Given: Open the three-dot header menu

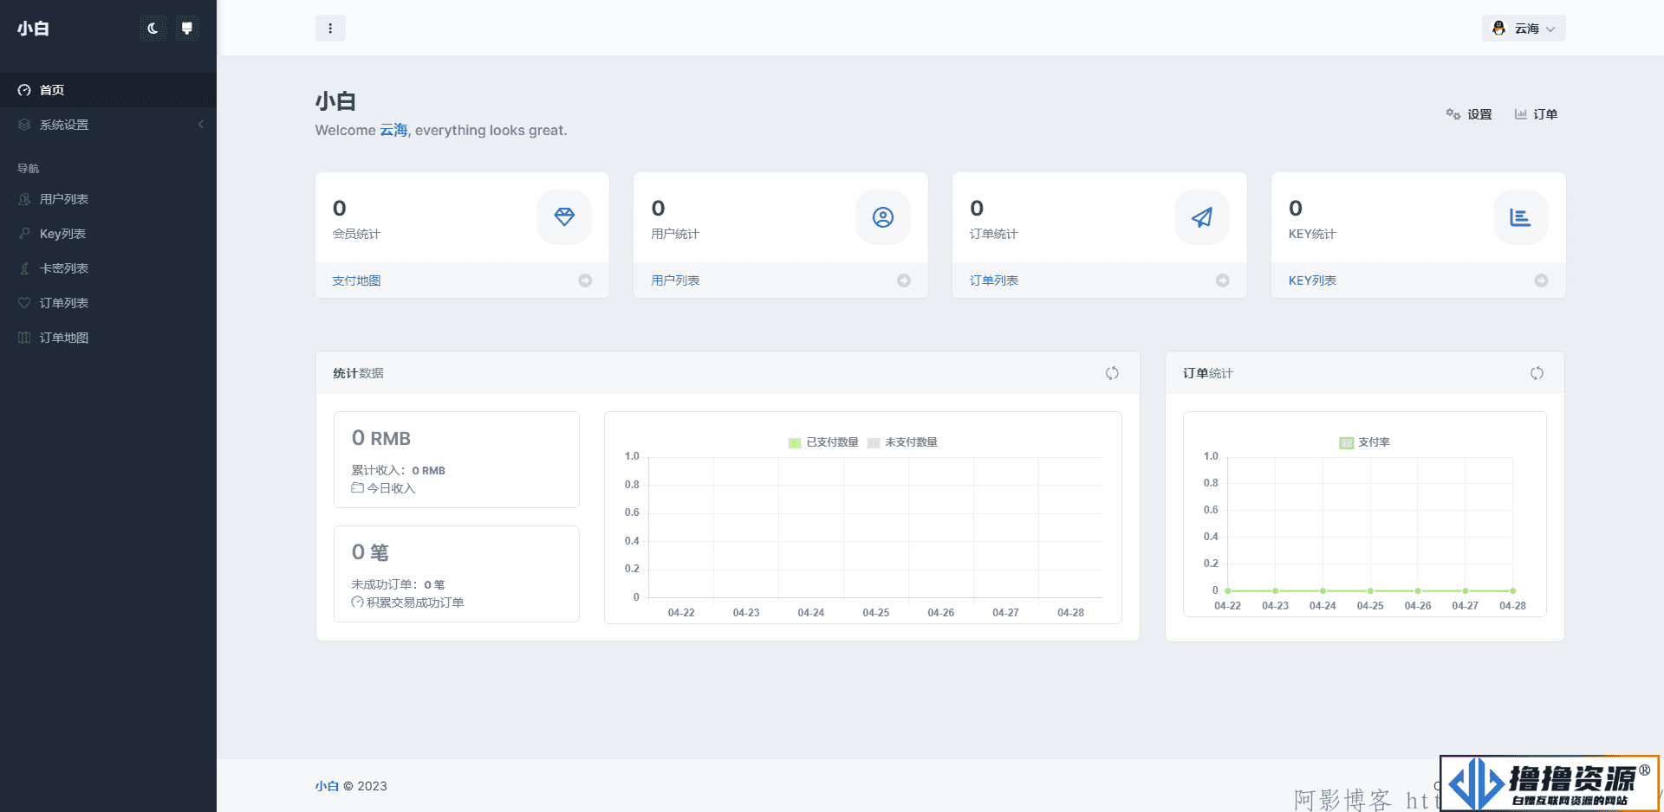Looking at the screenshot, I should pos(330,29).
